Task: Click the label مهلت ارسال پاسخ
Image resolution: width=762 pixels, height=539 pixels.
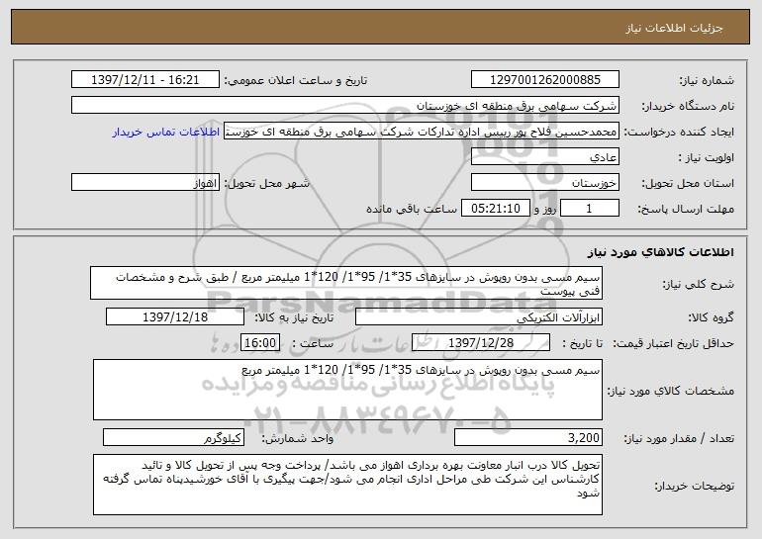Action: pos(686,209)
